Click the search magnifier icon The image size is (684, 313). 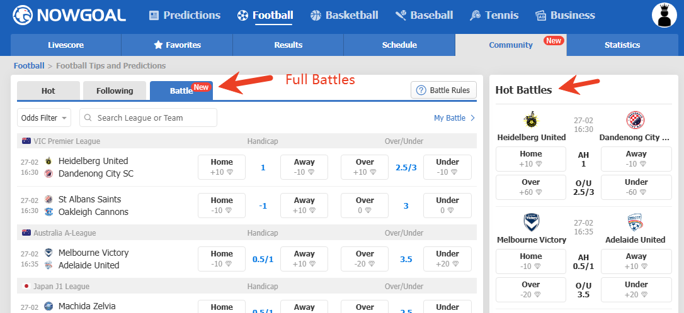click(89, 118)
